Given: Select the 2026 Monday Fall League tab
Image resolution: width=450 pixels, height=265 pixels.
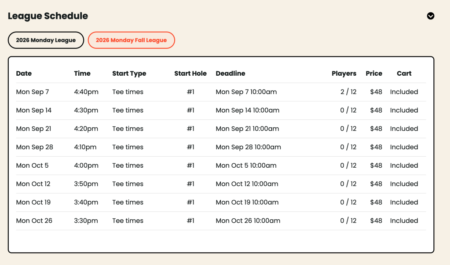Looking at the screenshot, I should point(131,40).
